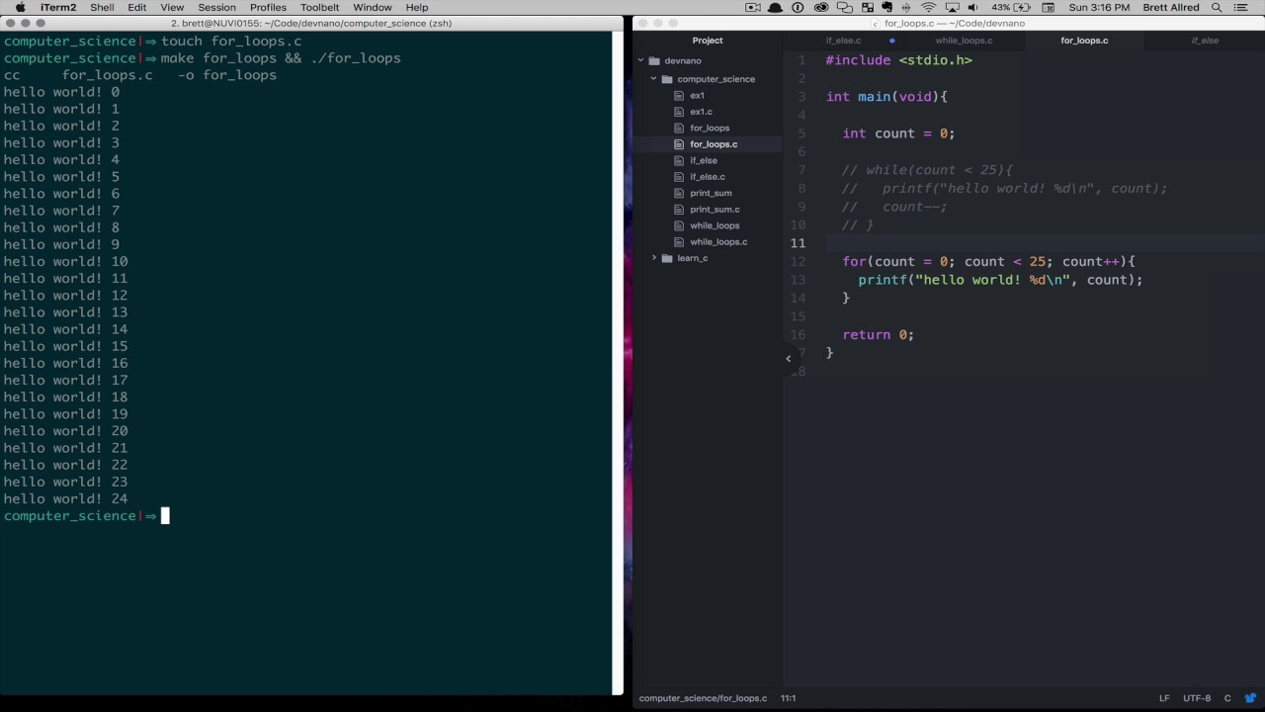Open the Profiles menu

[268, 7]
